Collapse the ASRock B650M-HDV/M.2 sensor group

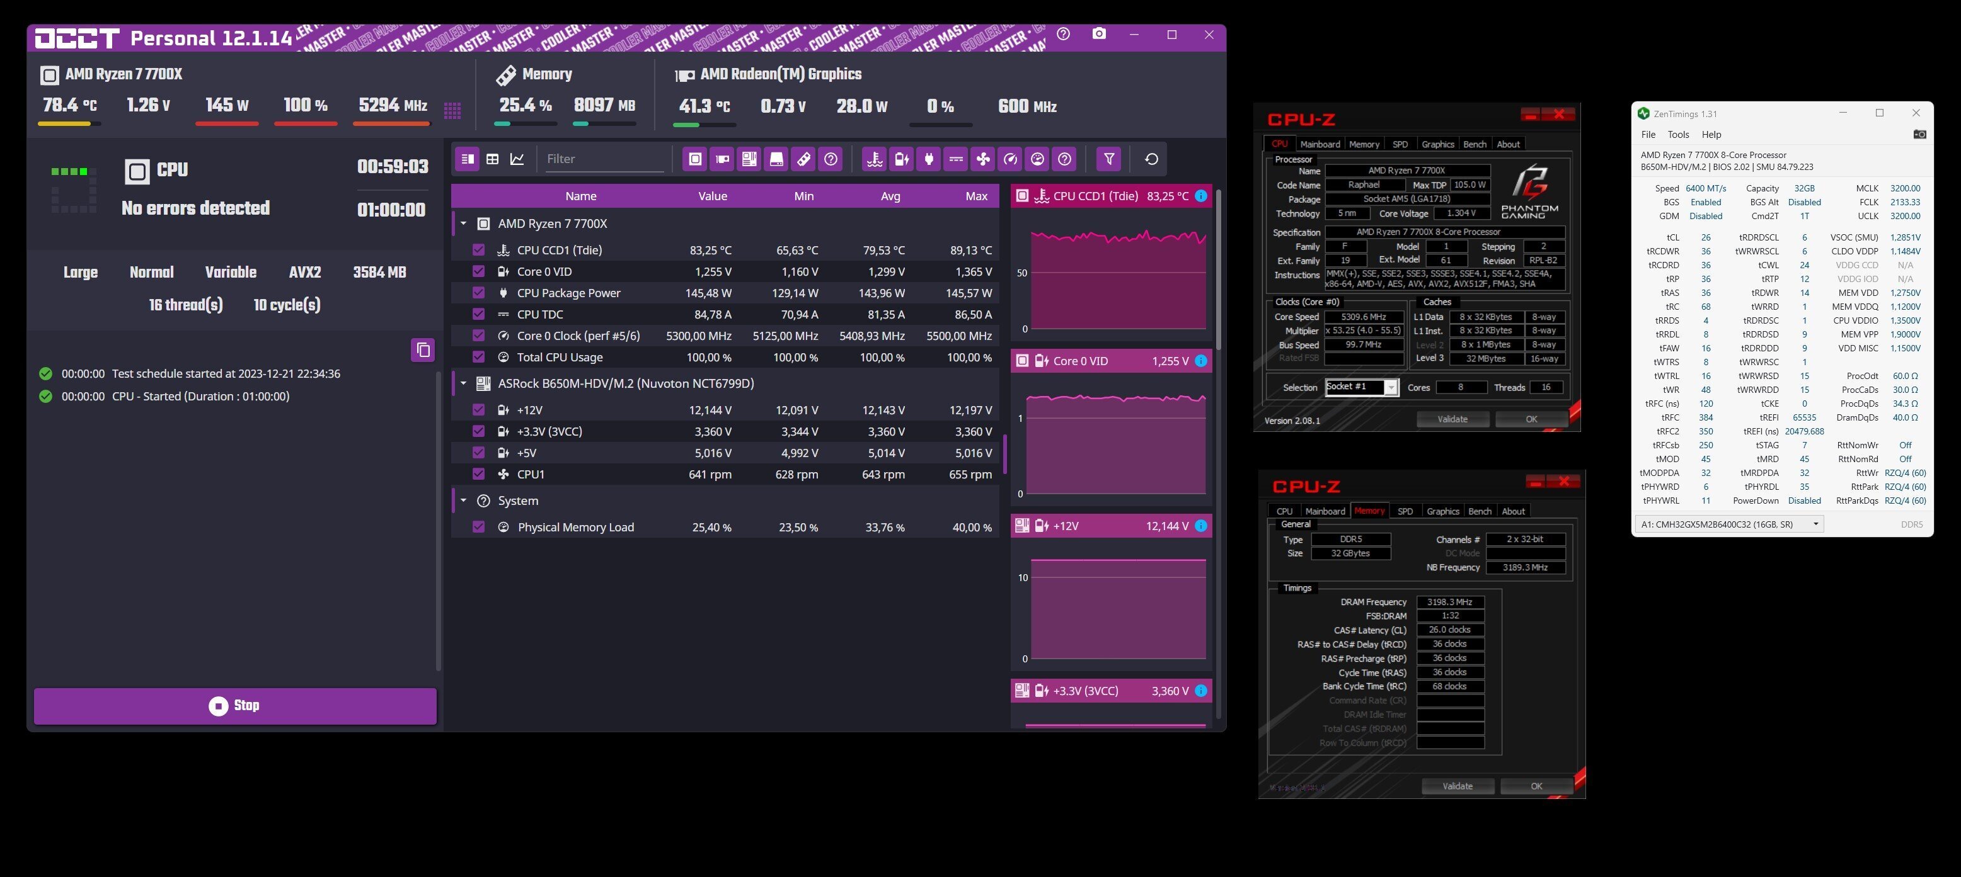tap(463, 383)
